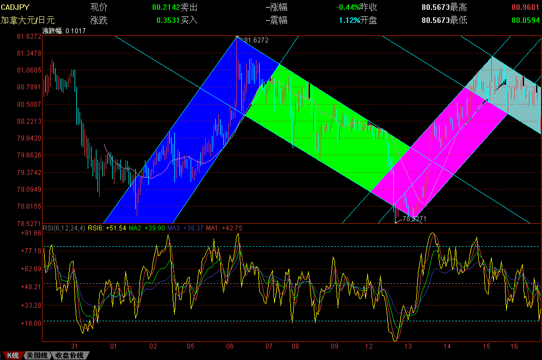Screen dimensions: 542x360
Task: Click date marker 16 on time axis
Action: [514, 346]
